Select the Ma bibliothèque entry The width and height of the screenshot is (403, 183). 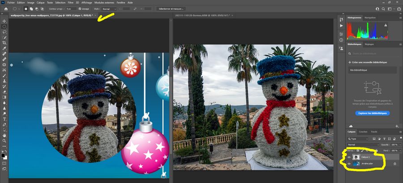click(x=372, y=70)
